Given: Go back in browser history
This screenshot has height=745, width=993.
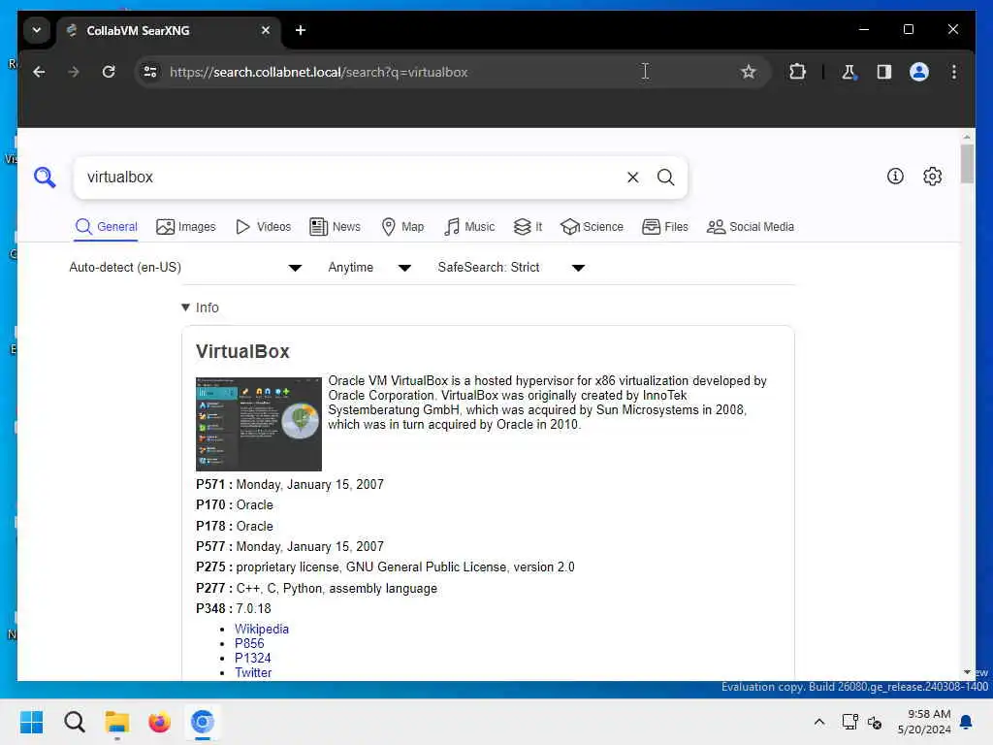Looking at the screenshot, I should pyautogui.click(x=39, y=72).
